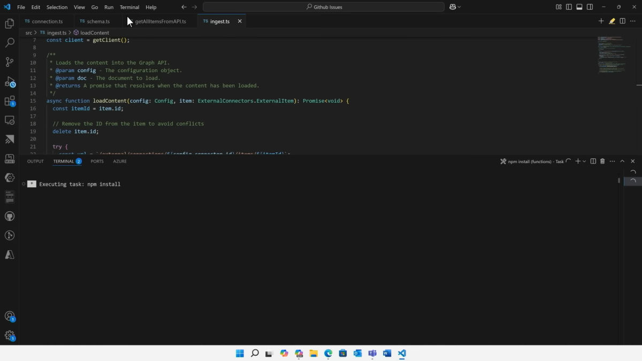Split the terminal panel
The width and height of the screenshot is (642, 361).
point(593,161)
